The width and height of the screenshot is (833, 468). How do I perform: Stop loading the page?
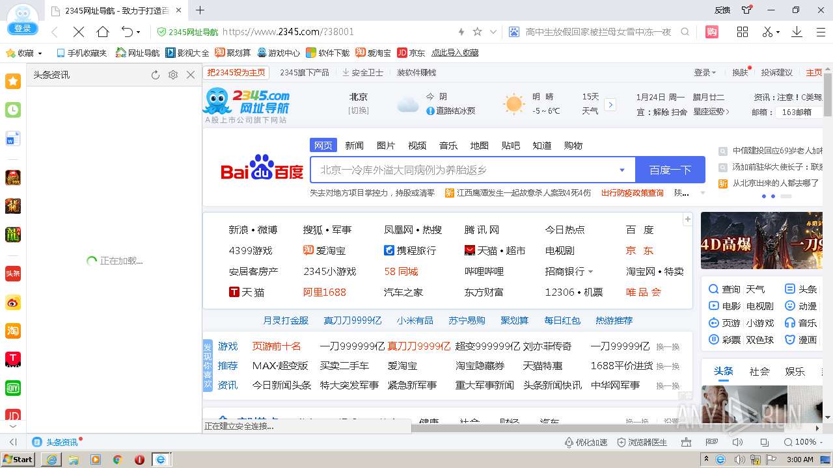(x=78, y=32)
